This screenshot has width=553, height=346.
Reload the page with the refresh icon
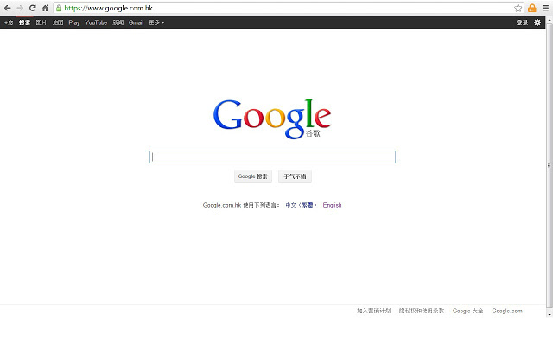click(33, 8)
